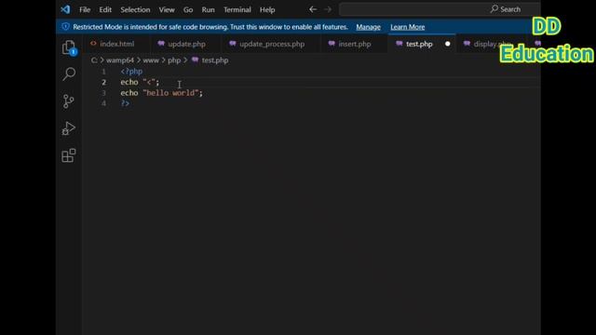Click line number 1 in the gutter
The image size is (596, 335).
tap(103, 72)
